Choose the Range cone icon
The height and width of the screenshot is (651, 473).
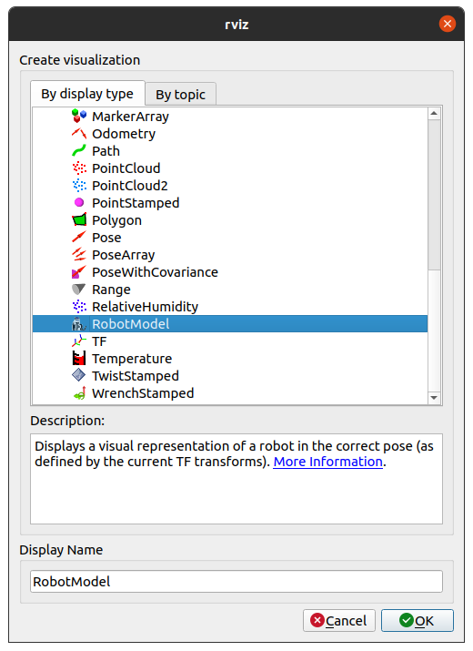[x=79, y=289]
